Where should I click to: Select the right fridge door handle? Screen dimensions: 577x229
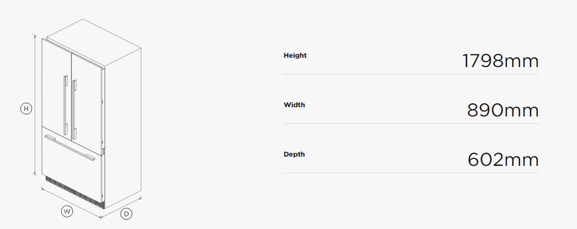74,110
